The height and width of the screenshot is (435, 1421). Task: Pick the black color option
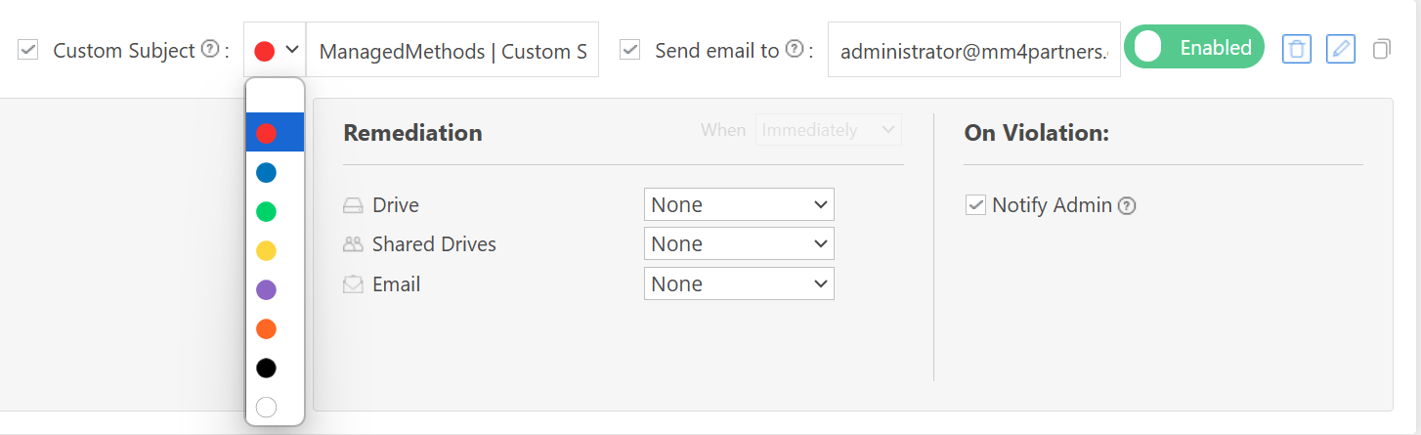click(x=266, y=369)
